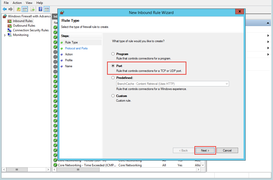Screen dimensions: 273x180
Task: Click the Profile step in Steps list
Action: tap(69, 60)
